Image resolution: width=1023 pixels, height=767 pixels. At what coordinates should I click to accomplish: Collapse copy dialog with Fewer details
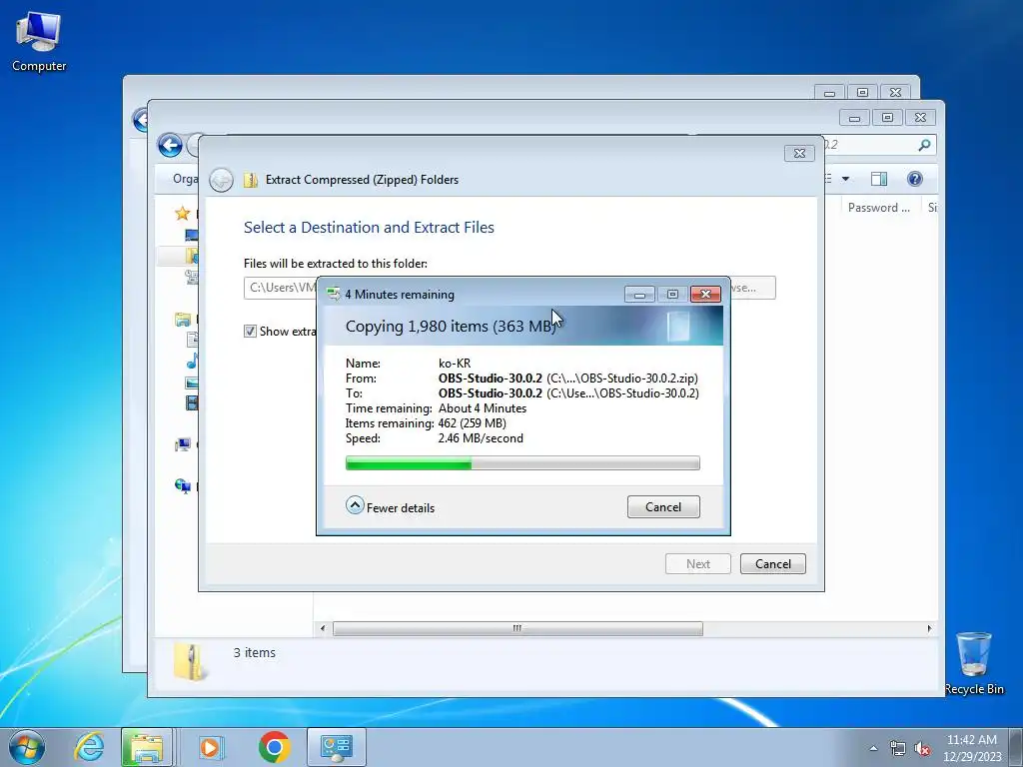(391, 506)
